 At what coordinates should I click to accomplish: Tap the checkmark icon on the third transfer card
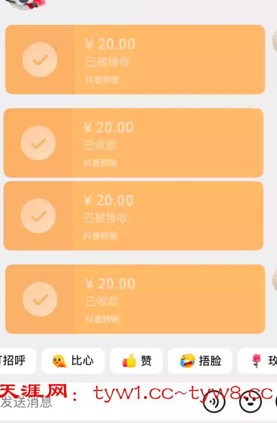tap(38, 216)
